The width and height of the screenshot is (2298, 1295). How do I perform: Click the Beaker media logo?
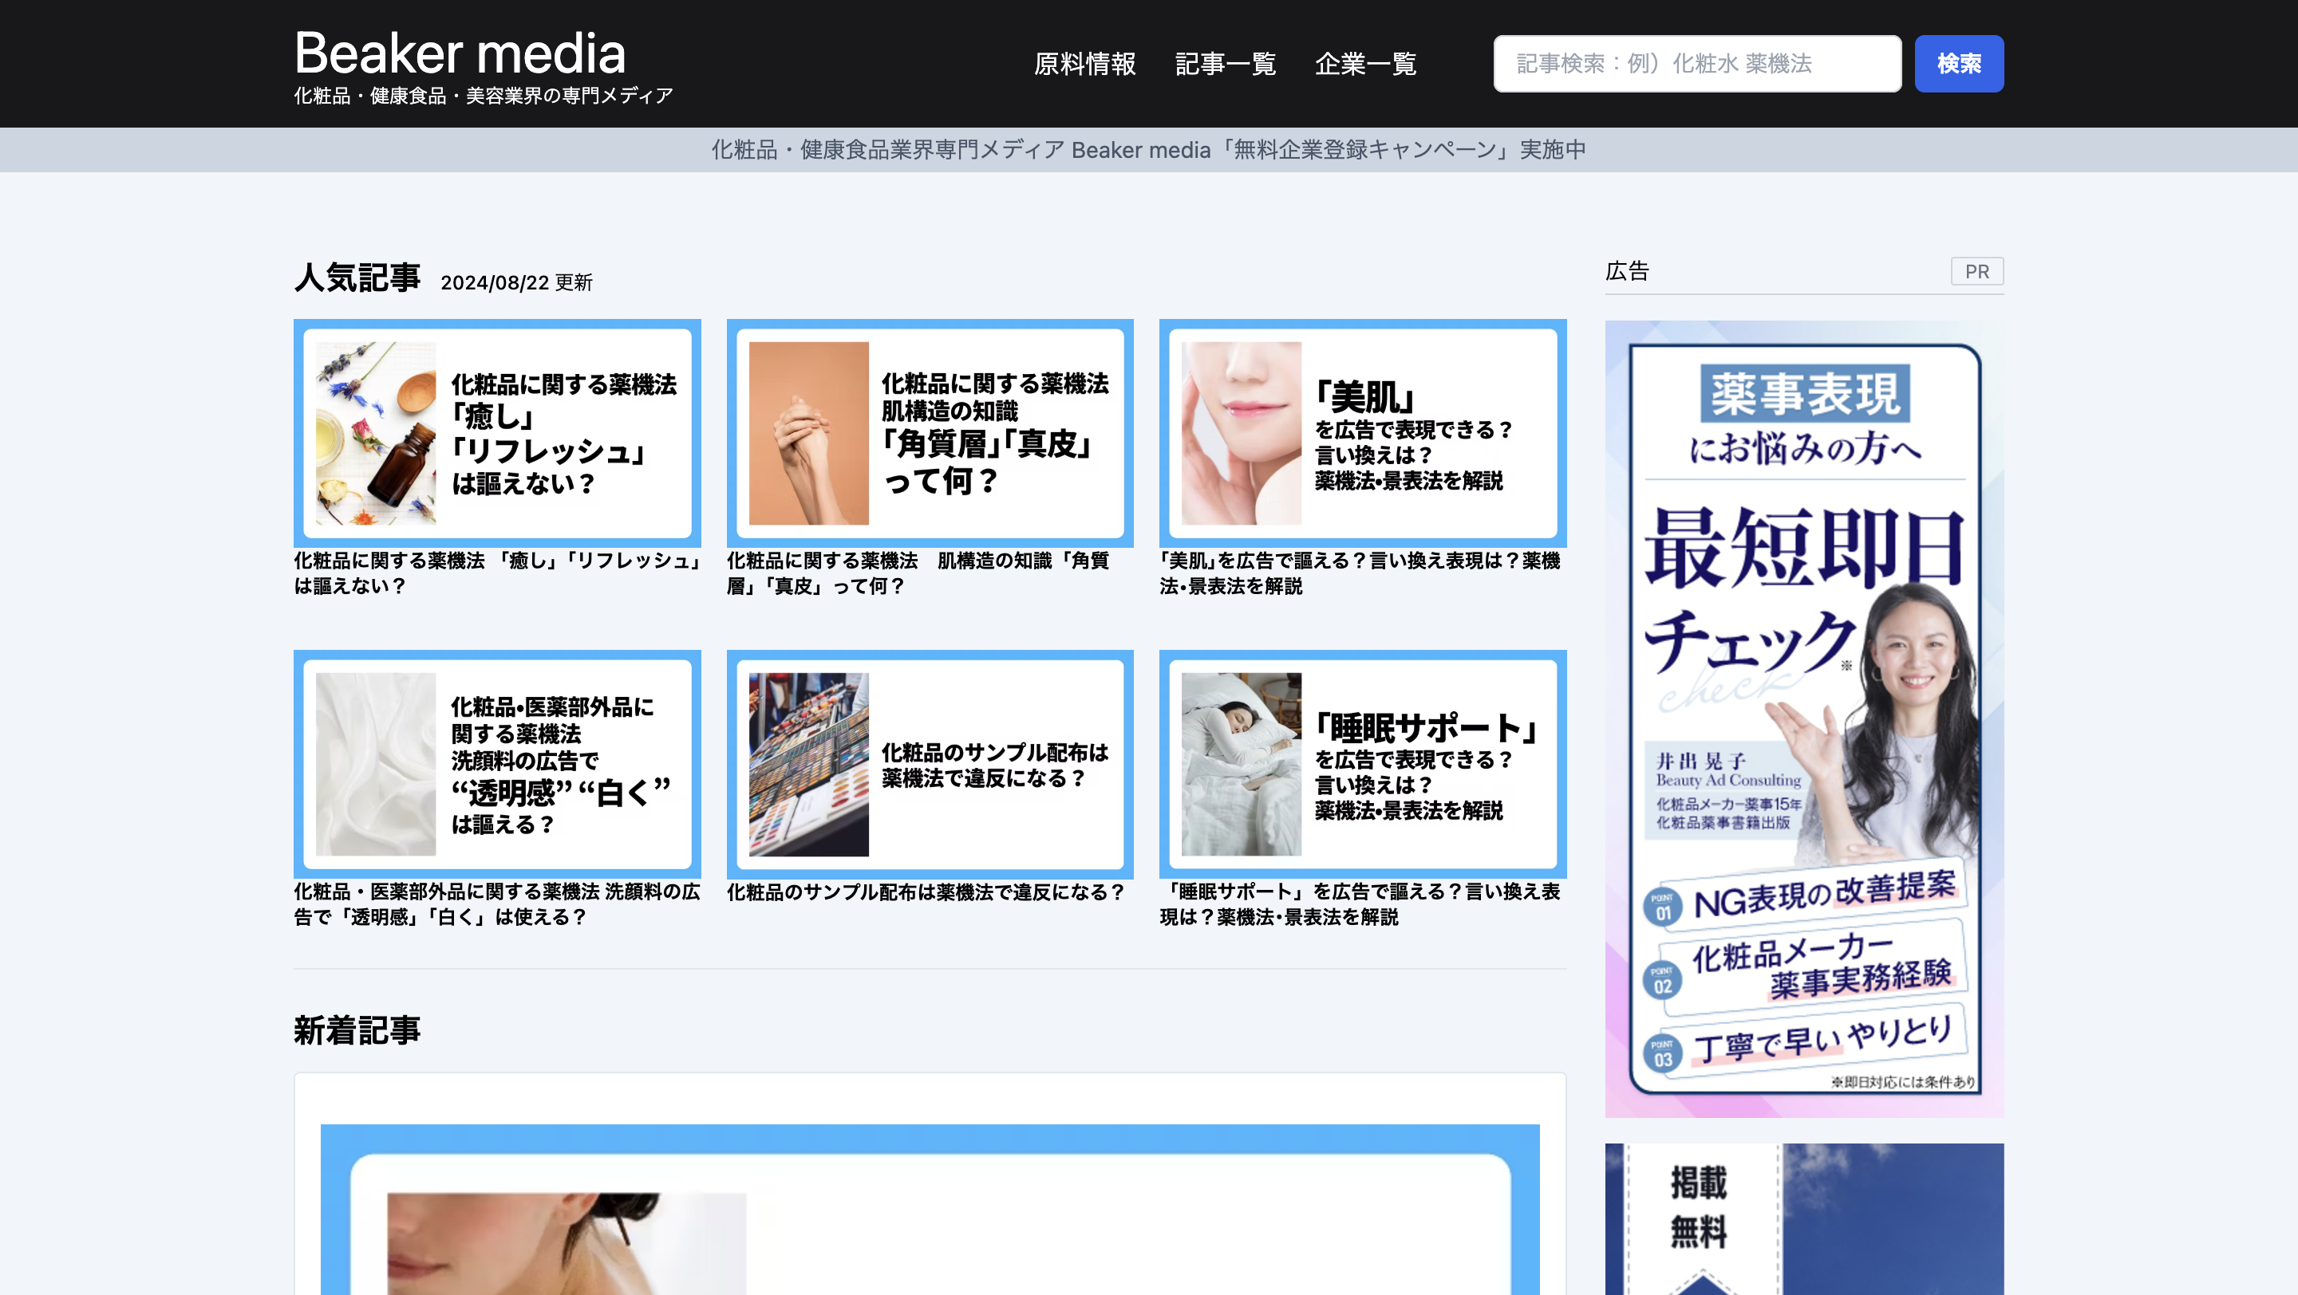tap(460, 55)
